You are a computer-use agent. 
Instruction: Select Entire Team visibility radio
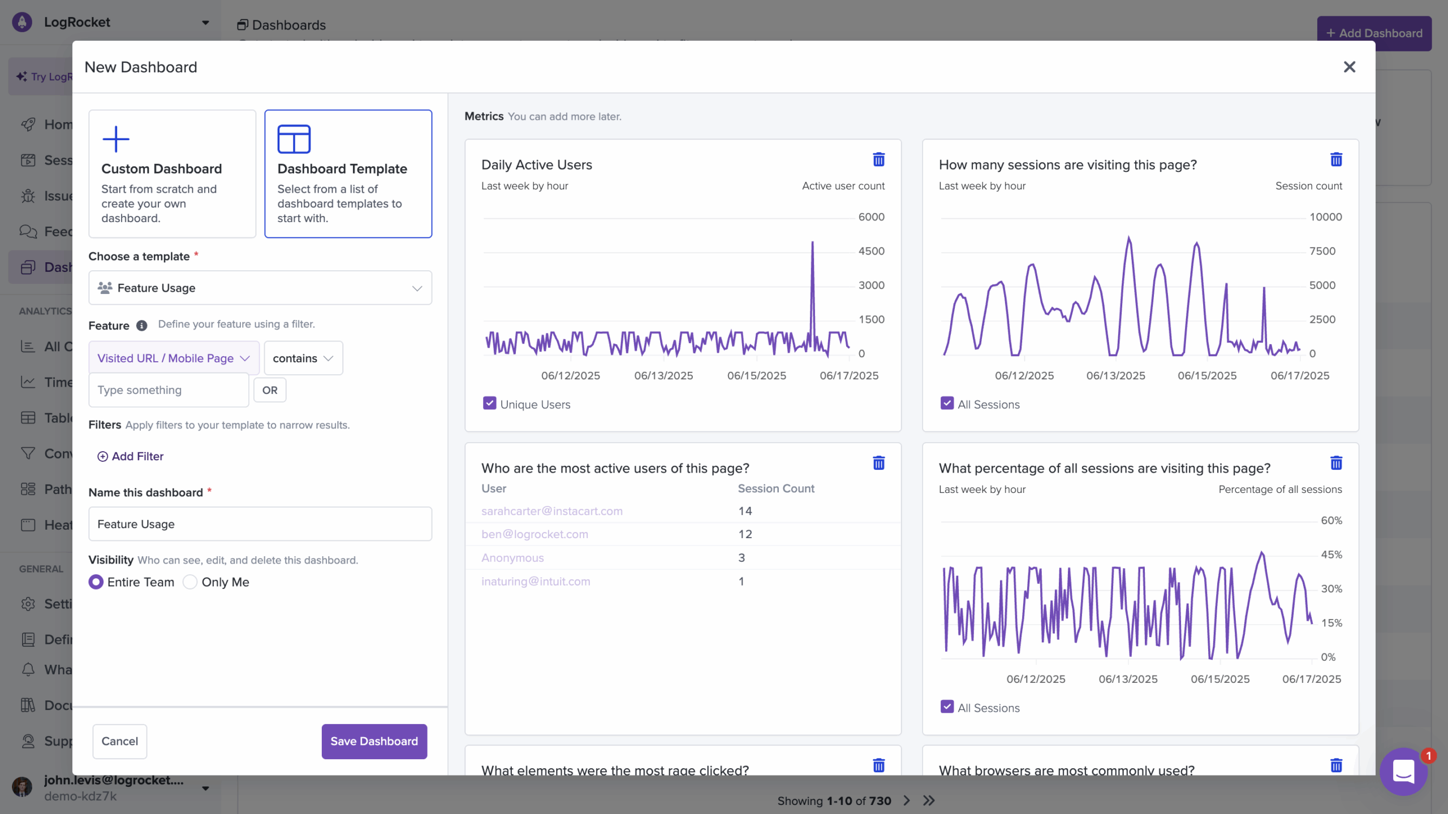[x=96, y=582]
